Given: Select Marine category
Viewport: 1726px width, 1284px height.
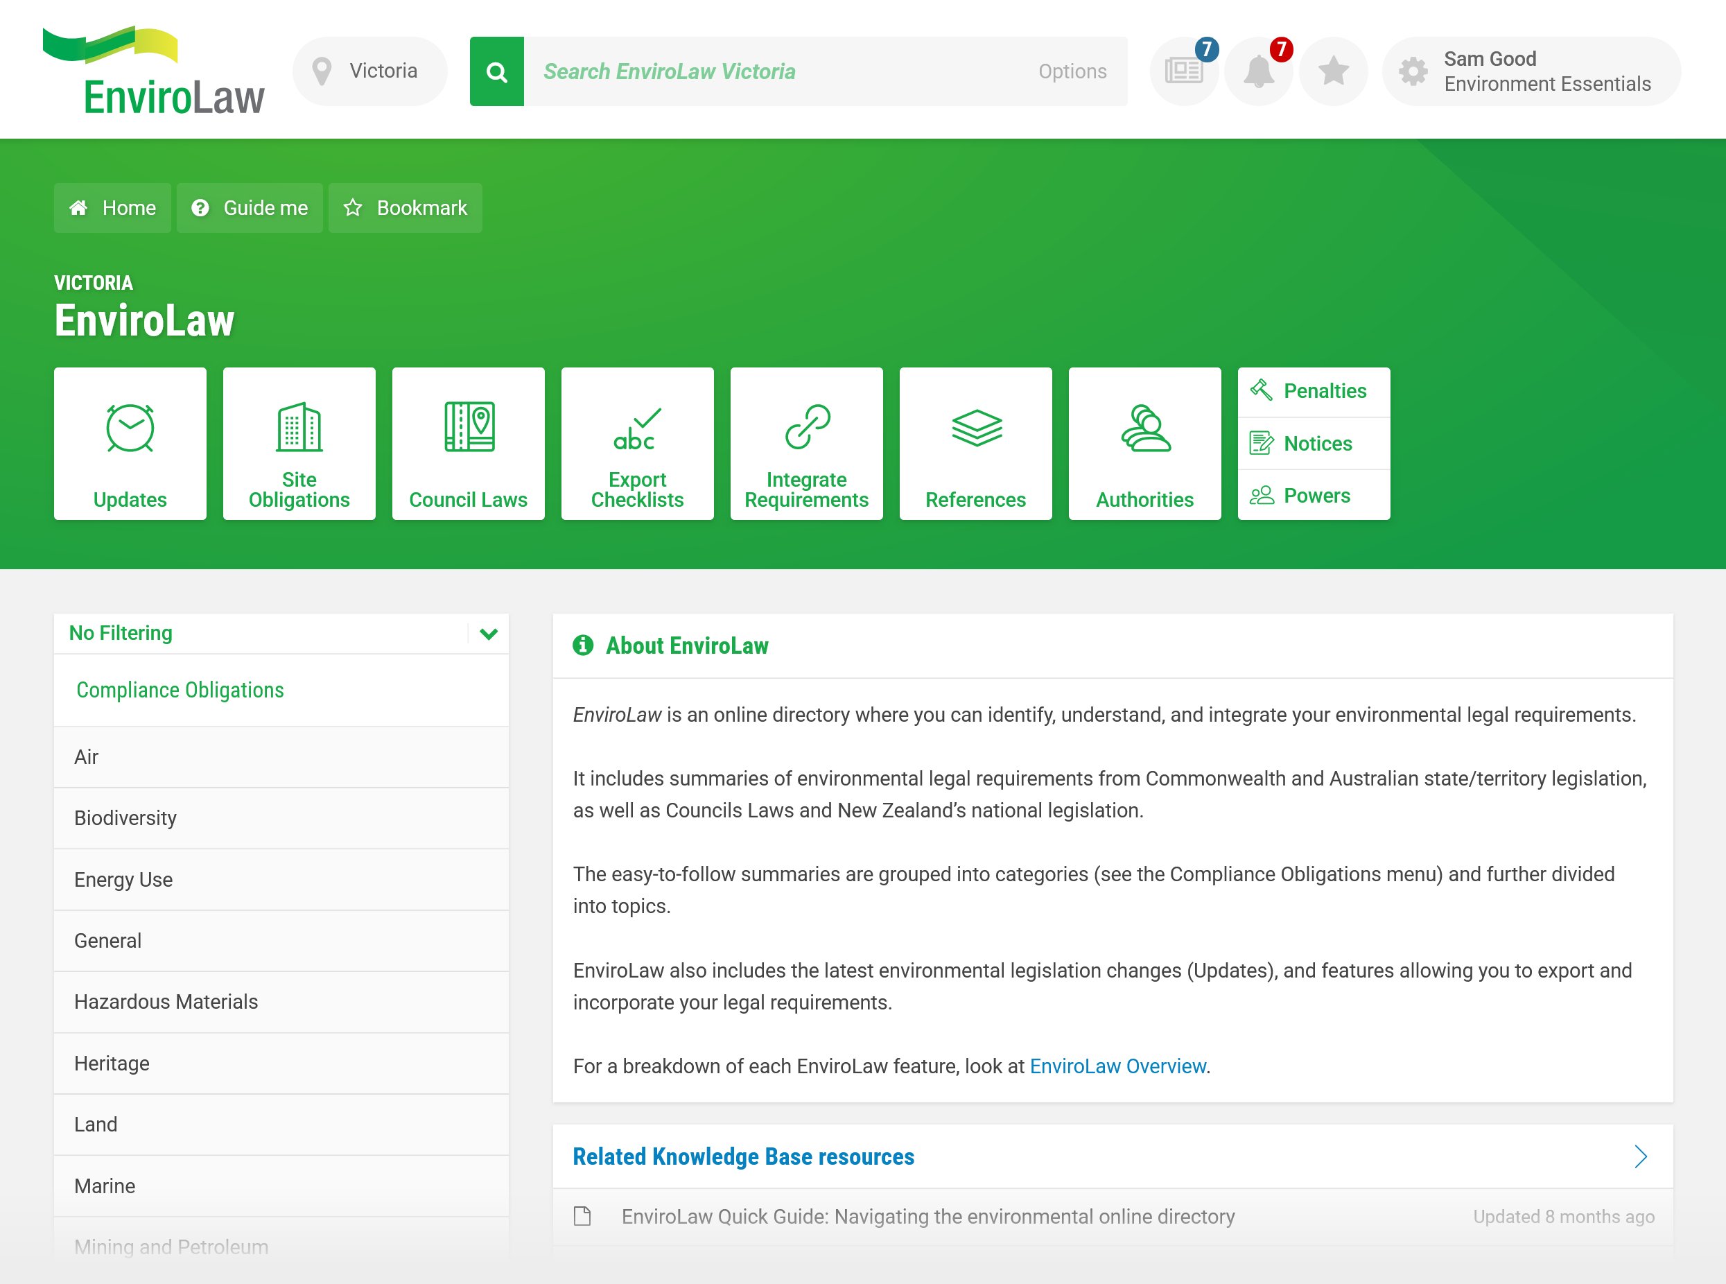Looking at the screenshot, I should (281, 1186).
